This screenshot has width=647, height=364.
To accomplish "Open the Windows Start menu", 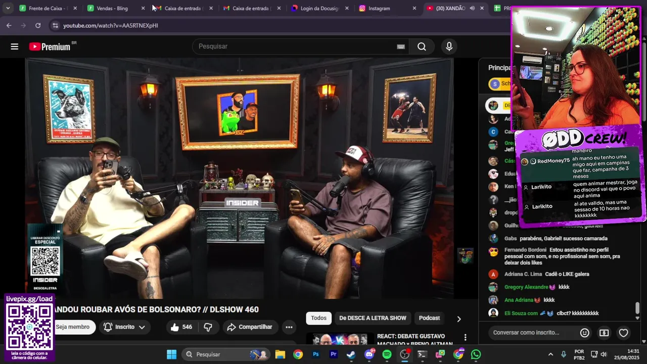I will [171, 354].
